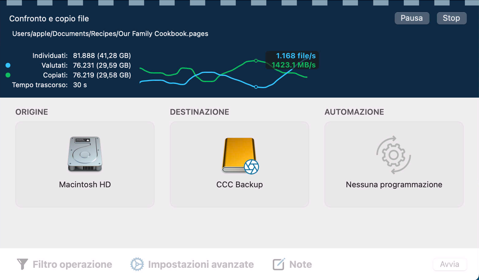The width and height of the screenshot is (479, 280).
Task: Click the blue marker on files chart
Action: point(256,87)
